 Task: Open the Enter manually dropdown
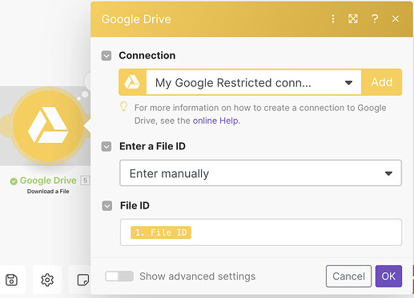tap(260, 173)
